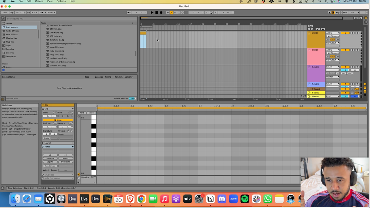Set track 1 monitor to Off

point(337,39)
